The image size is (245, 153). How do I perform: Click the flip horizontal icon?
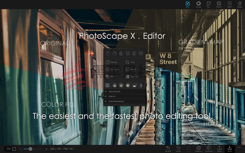point(134,54)
